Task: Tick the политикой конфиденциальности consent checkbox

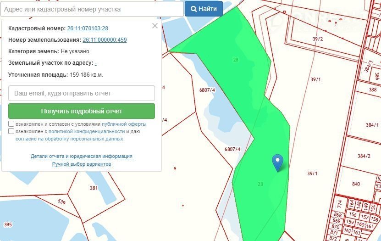Action: click(x=11, y=131)
